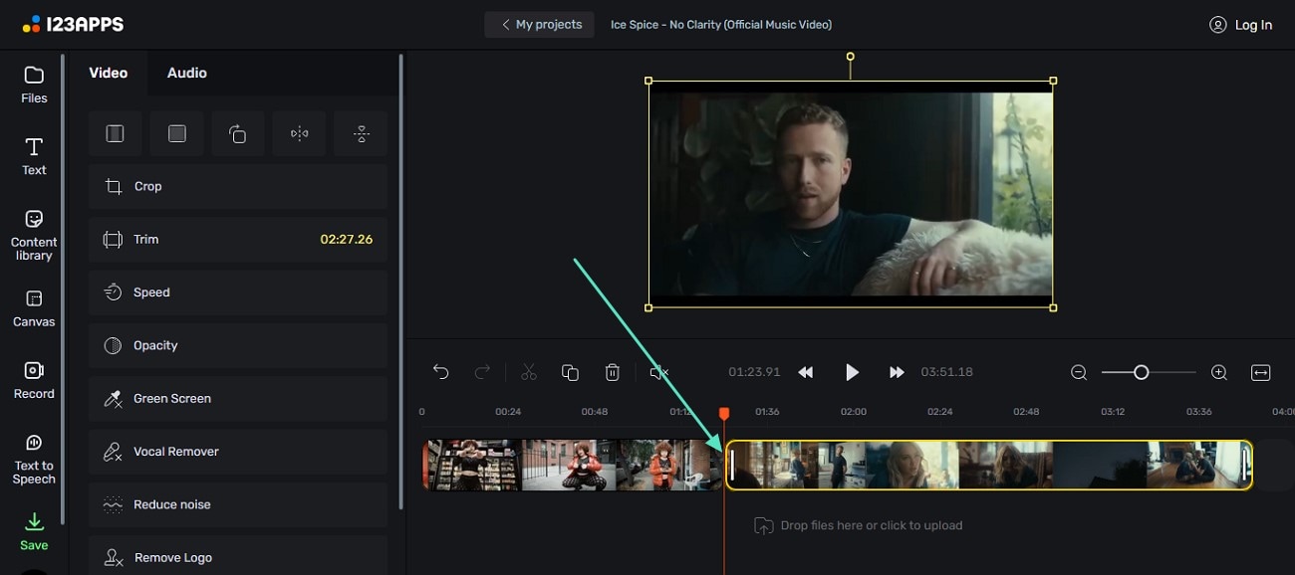Open the Text to Speech panel
1295x575 pixels.
pyautogui.click(x=34, y=459)
